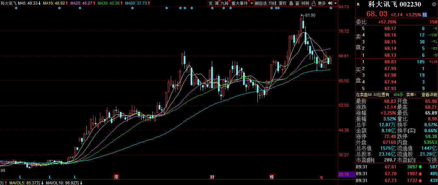Viewport: 438px width, 185px height.
Task: Select sell level 1 price 68.13
Action: [390, 55]
